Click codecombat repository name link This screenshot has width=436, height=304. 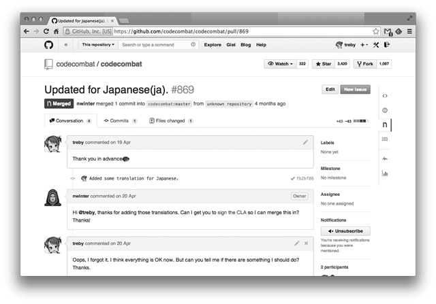click(121, 64)
